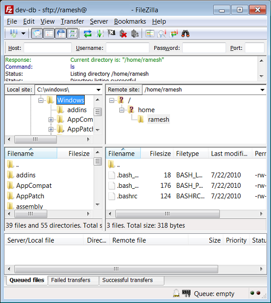Sort local files by Filesize column
271x303 pixels.
pos(75,153)
